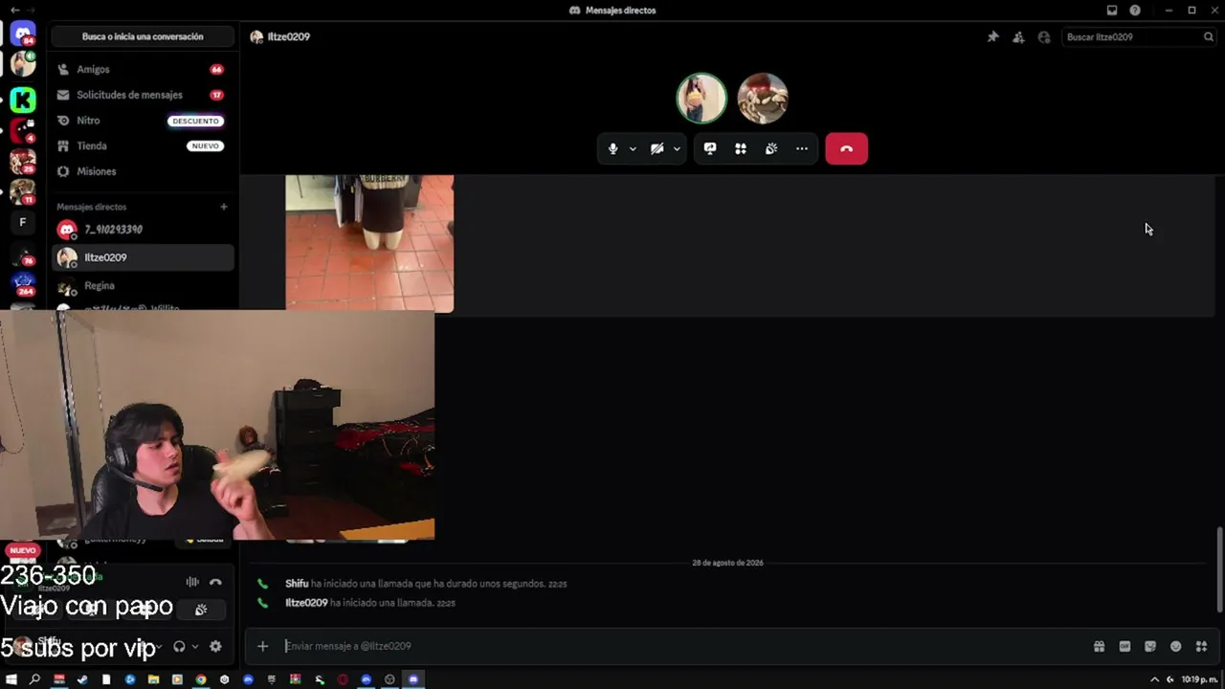The width and height of the screenshot is (1225, 689).
Task: Disconnect from the voice call in the sidebar panel
Action: tap(215, 582)
